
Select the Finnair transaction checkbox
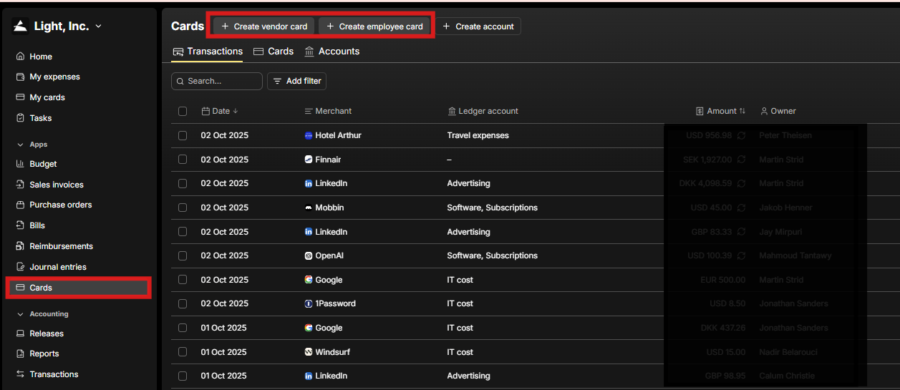coord(183,160)
